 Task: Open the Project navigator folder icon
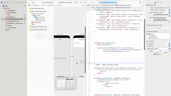[x=2, y=2]
